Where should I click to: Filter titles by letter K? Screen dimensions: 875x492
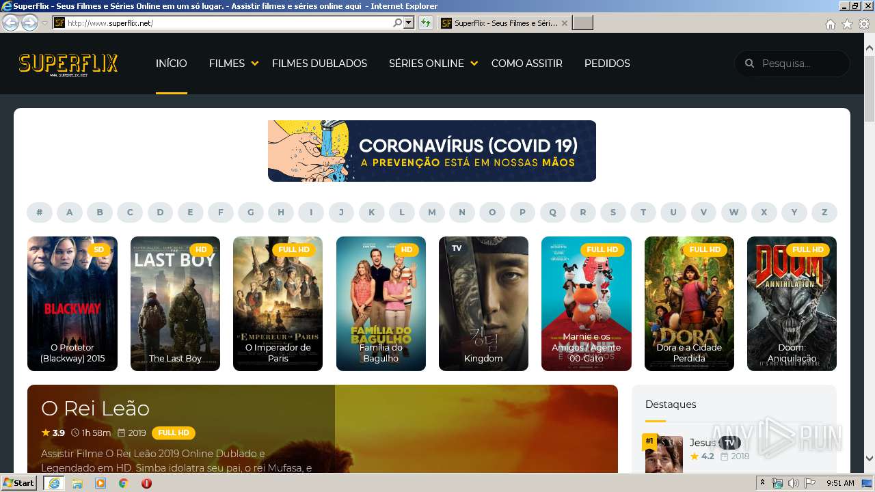pos(372,213)
